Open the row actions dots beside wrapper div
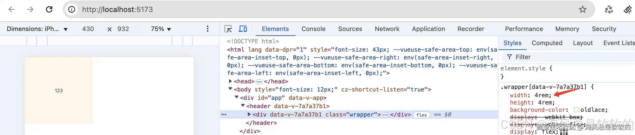635x135 pixels. pyautogui.click(x=224, y=114)
